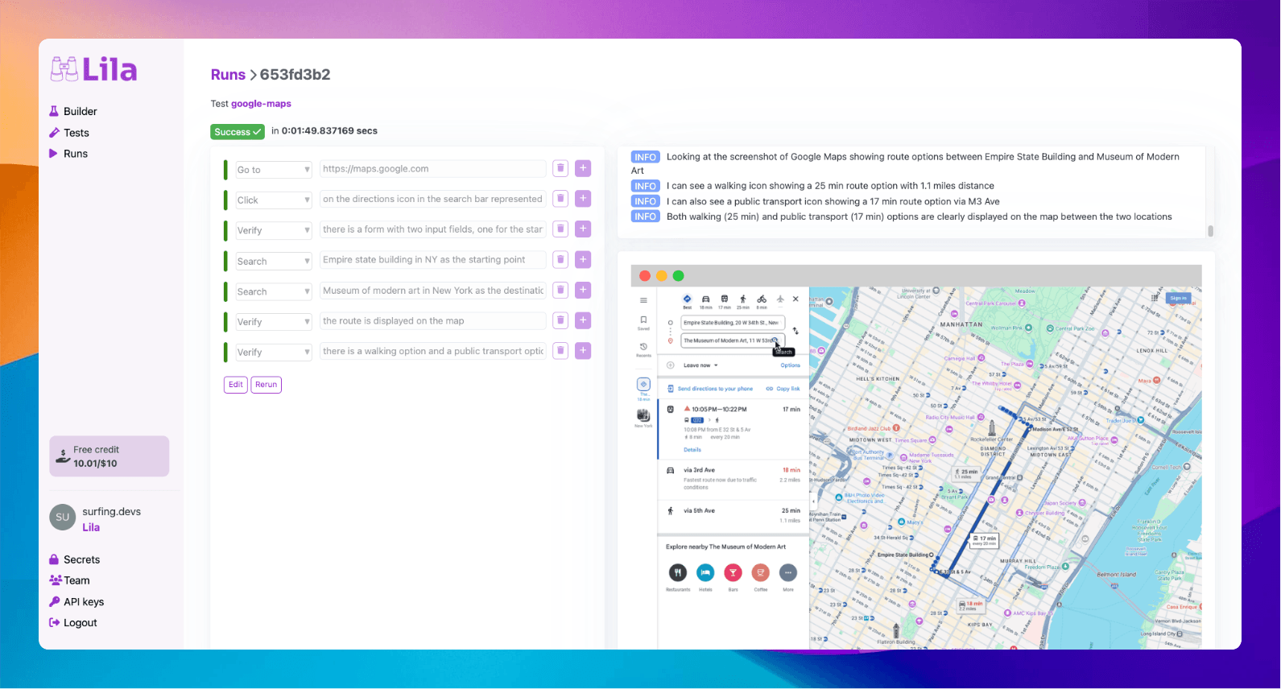Image resolution: width=1281 pixels, height=689 pixels.
Task: Click the Tests pencil icon
Action: click(x=54, y=133)
